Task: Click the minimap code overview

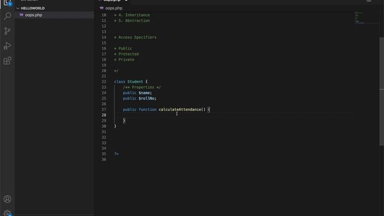Action: tap(366, 17)
